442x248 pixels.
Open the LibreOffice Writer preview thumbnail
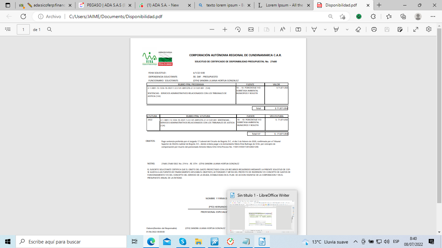(x=262, y=215)
